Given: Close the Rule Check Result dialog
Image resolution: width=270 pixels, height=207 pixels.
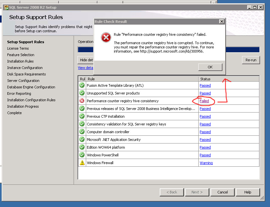Looking at the screenshot, I should click(221, 22).
